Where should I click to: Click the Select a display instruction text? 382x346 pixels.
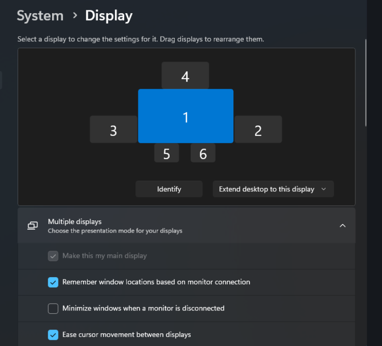coord(141,39)
